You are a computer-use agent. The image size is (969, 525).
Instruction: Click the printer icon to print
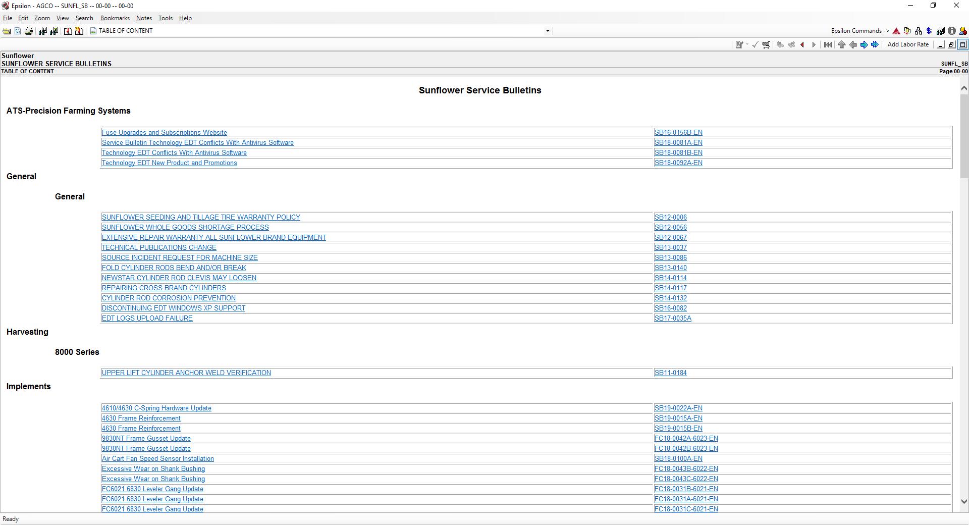(x=29, y=31)
